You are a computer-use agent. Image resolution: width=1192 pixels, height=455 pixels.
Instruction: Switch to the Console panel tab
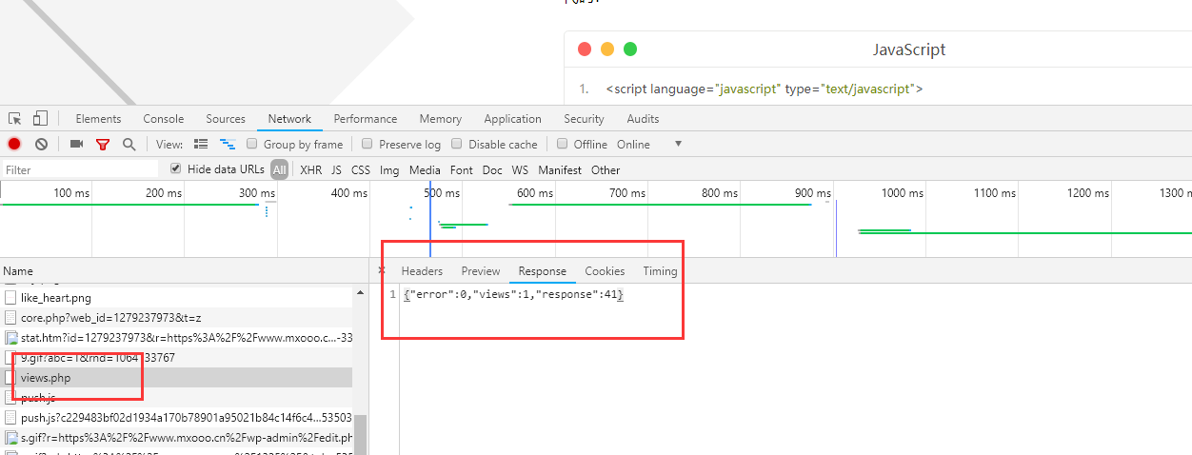coord(163,119)
